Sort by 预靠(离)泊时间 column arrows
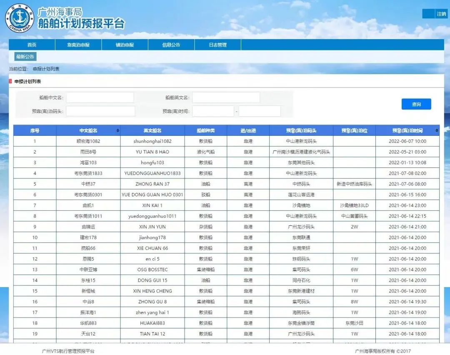Screen dimensions: 450x355 point(436,131)
